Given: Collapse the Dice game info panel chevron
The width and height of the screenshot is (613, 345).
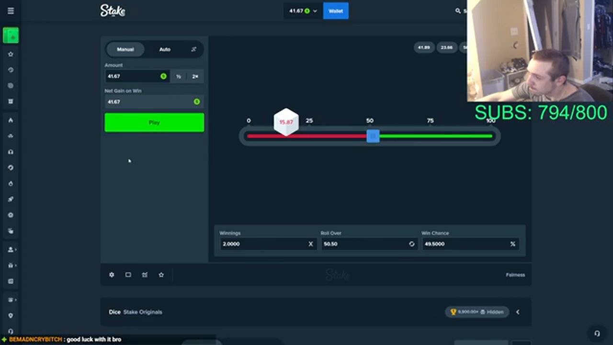Looking at the screenshot, I should pyautogui.click(x=518, y=312).
